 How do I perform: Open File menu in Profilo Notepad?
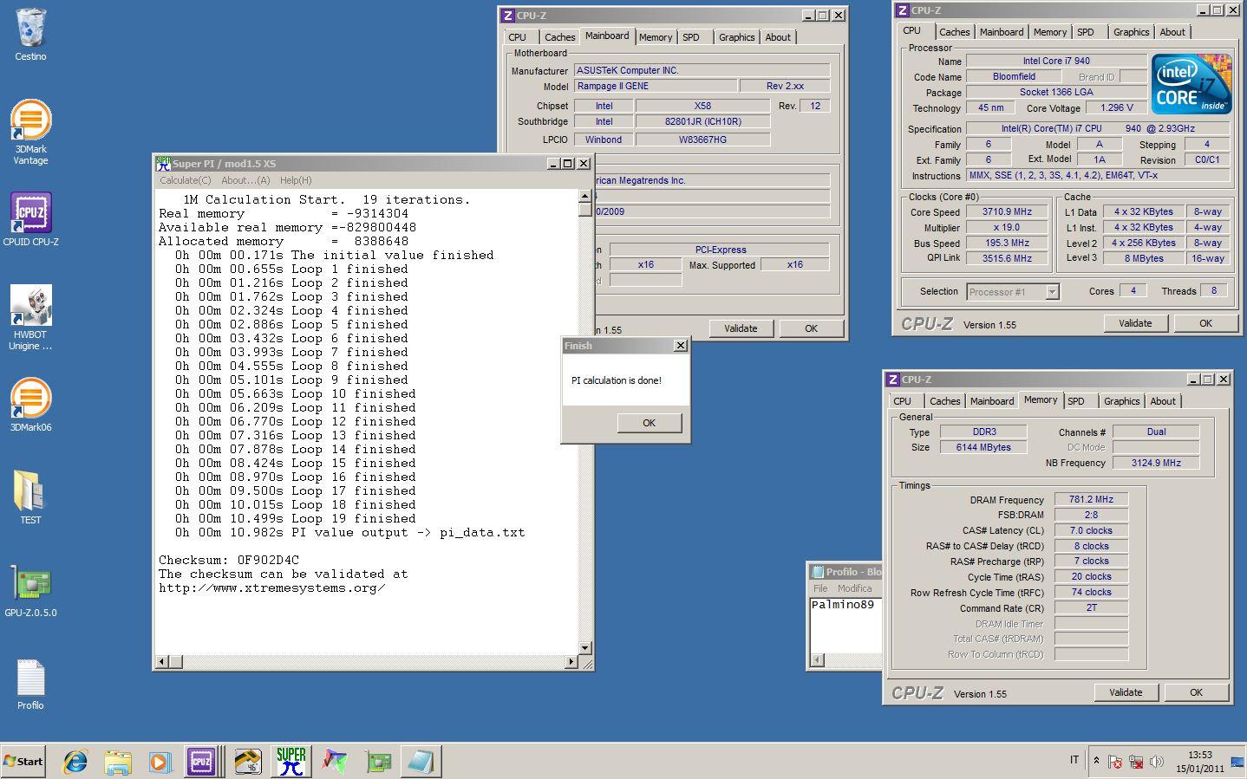820,588
